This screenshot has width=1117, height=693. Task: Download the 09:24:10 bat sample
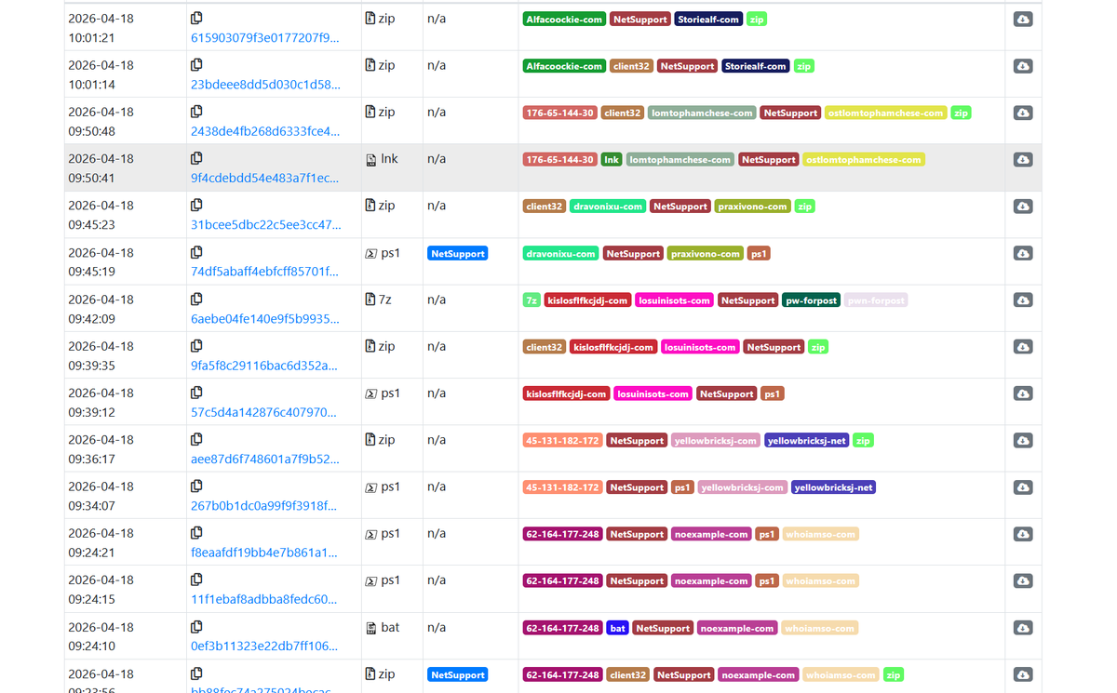(1022, 628)
